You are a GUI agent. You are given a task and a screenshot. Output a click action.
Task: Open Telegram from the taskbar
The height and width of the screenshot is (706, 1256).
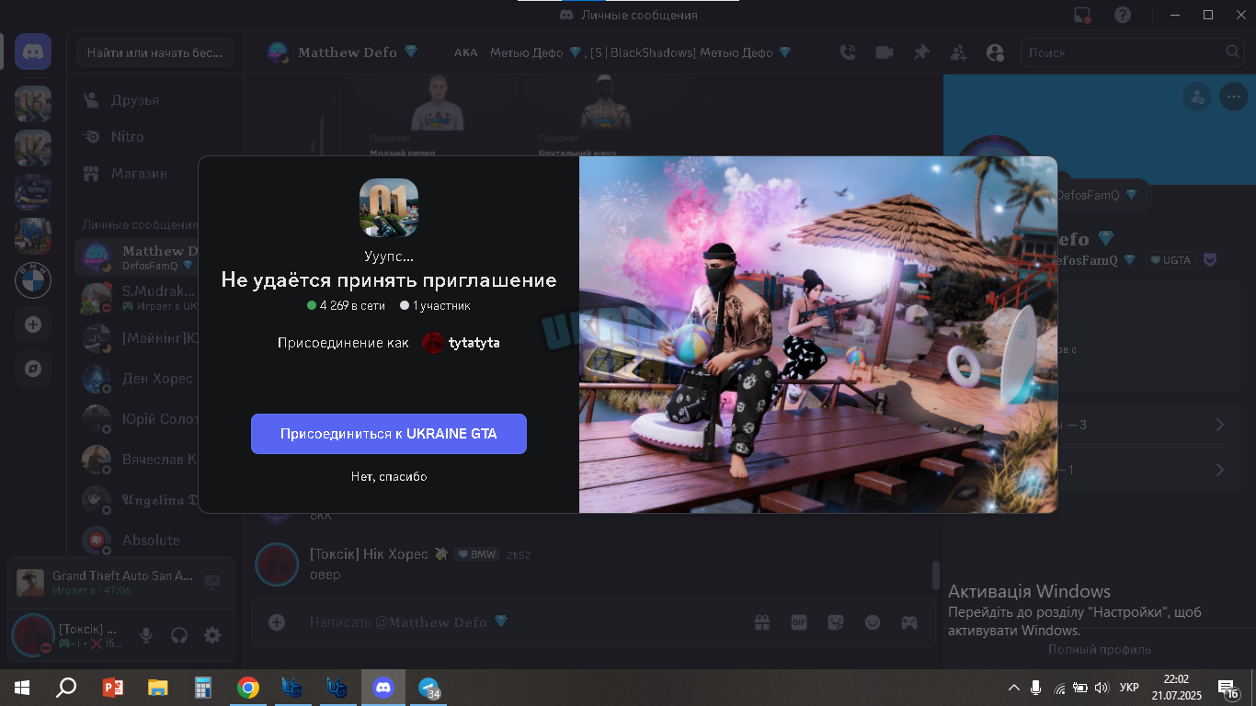tap(428, 688)
